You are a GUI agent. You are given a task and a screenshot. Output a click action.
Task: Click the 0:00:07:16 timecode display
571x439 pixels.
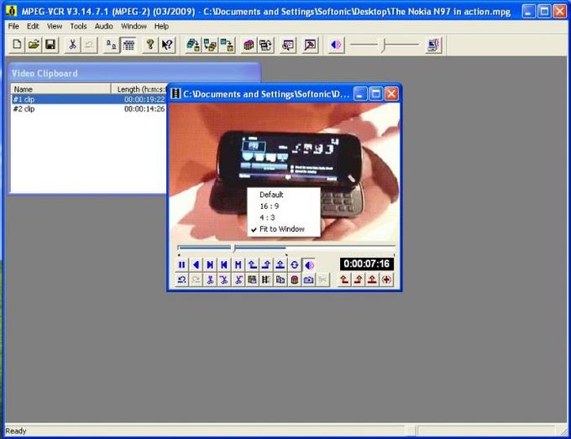pyautogui.click(x=367, y=264)
